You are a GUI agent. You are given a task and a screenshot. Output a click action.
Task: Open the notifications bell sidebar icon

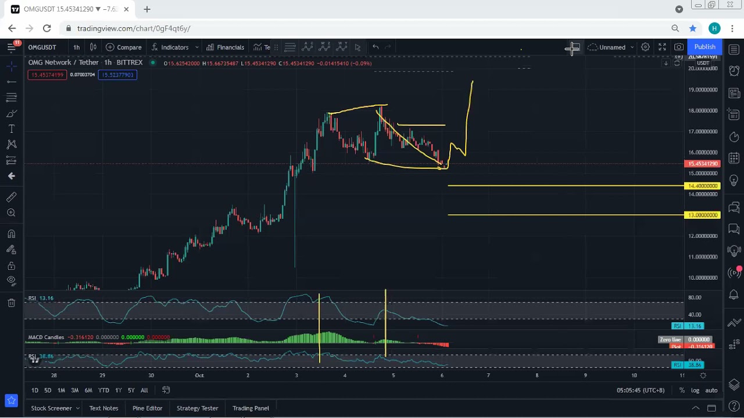(x=734, y=296)
